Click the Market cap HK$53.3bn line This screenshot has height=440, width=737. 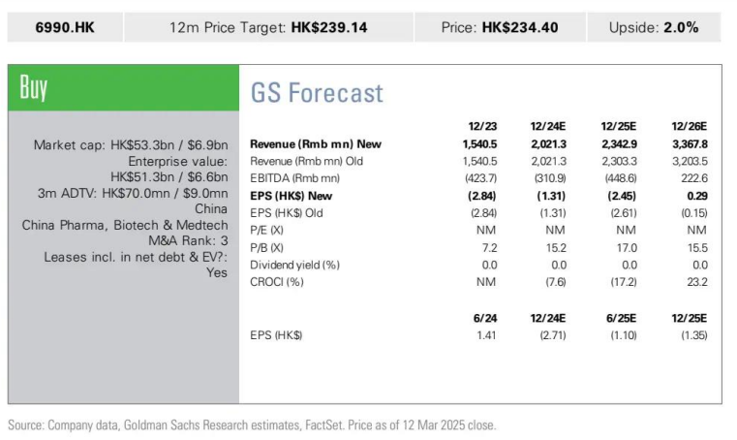pos(131,145)
